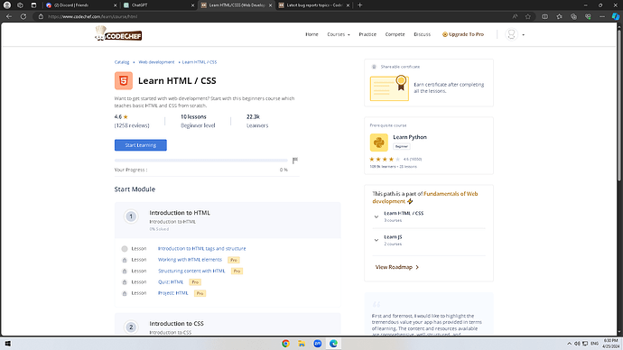Click the system clock in the taskbar
The image size is (623, 350).
(611, 344)
